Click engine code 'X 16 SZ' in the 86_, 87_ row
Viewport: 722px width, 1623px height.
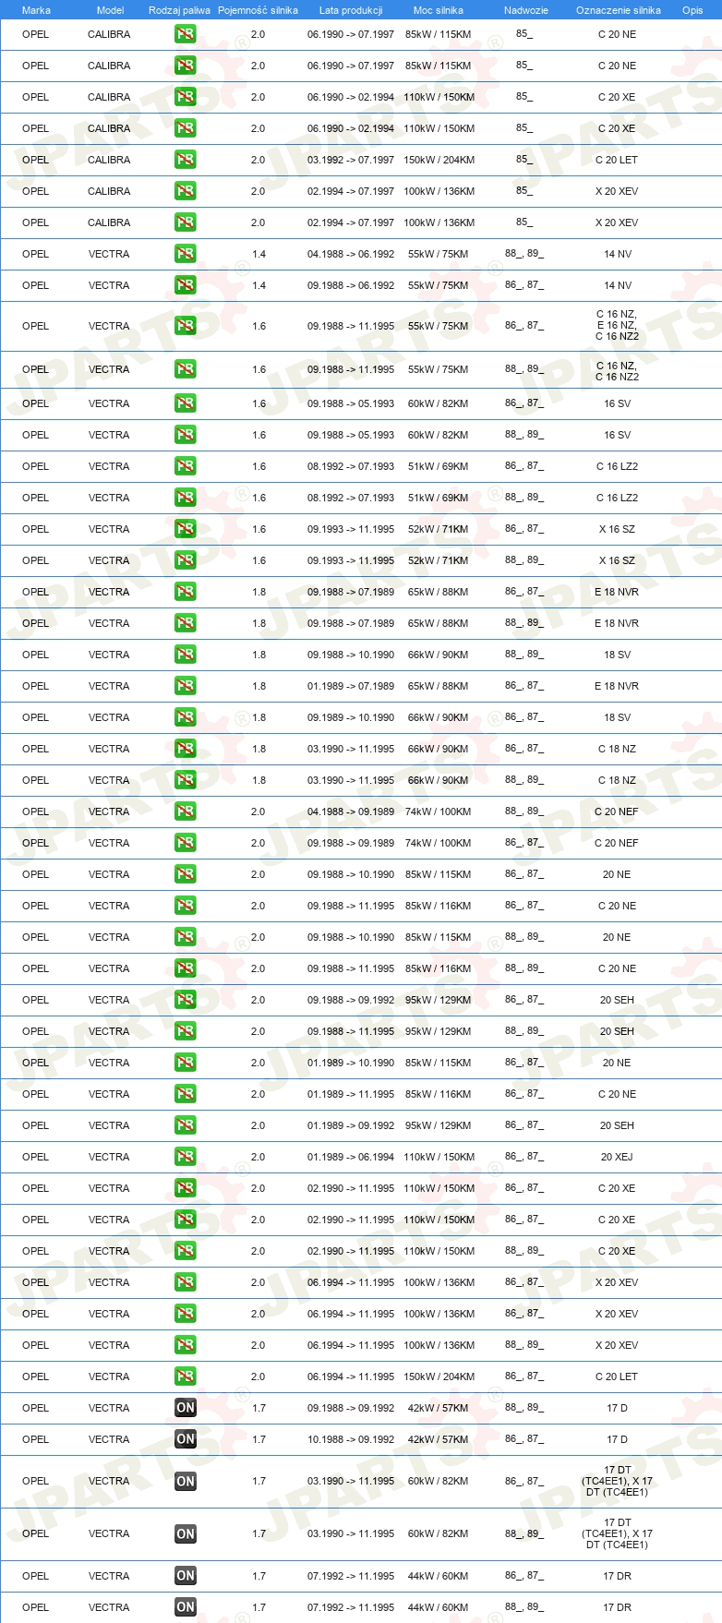(617, 529)
